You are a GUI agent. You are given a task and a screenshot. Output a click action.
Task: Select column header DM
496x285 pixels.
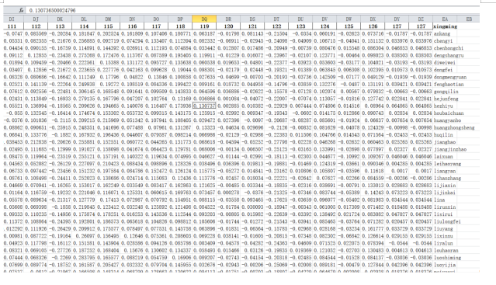click(x=108, y=19)
